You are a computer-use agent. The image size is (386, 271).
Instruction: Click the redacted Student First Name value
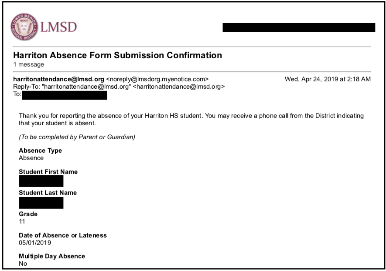click(41, 181)
